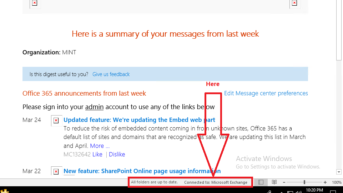Viewport: 343px width, 193px height.
Task: Adjust the zoom slider handle
Action: (304, 182)
